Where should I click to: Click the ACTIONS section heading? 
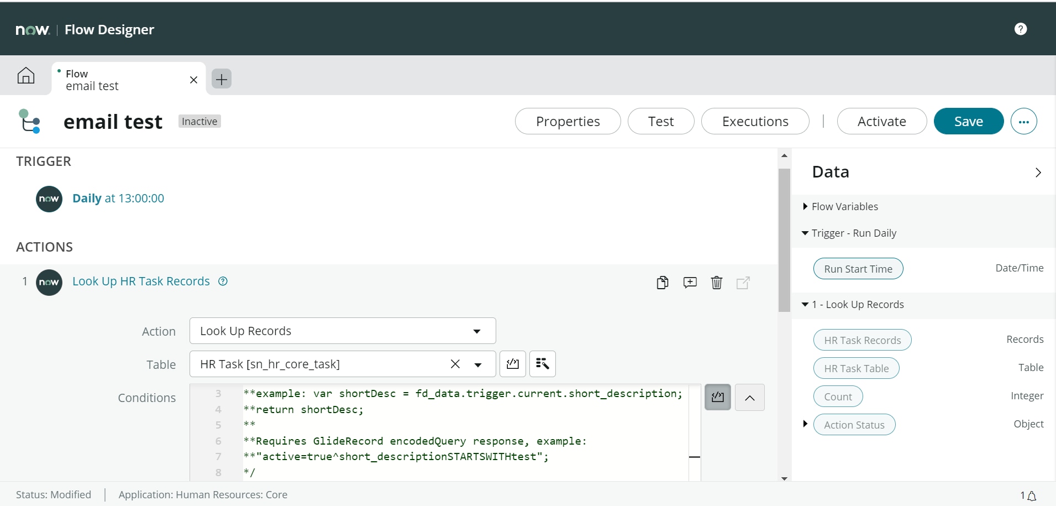(44, 247)
